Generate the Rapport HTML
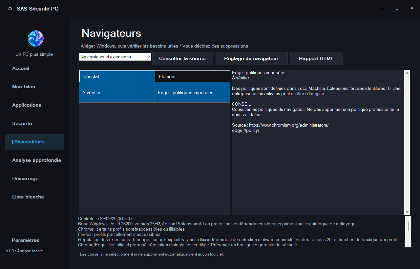 (x=316, y=58)
